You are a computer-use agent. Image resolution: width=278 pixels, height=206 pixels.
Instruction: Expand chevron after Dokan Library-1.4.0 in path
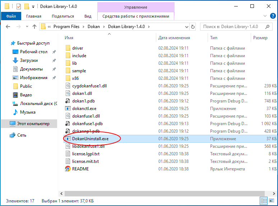[149, 27]
